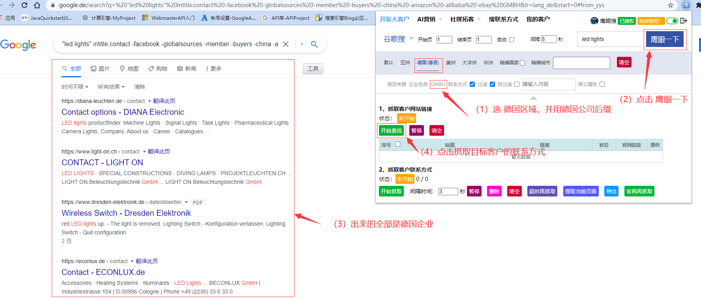Select the 德国(德语) region option

coord(428,63)
